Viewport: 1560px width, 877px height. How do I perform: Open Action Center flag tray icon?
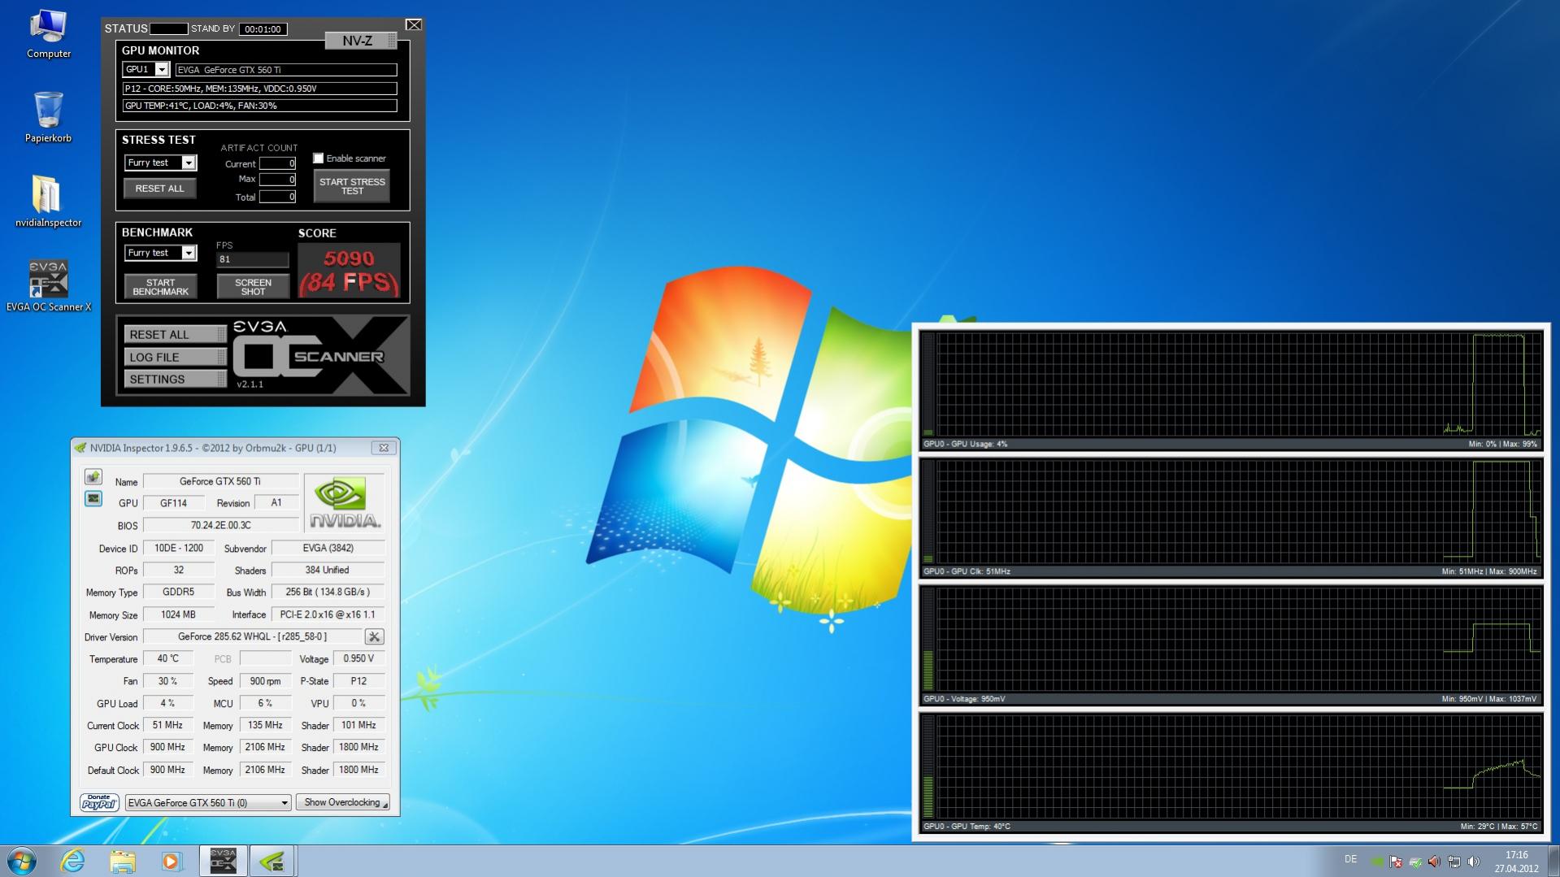[1396, 862]
